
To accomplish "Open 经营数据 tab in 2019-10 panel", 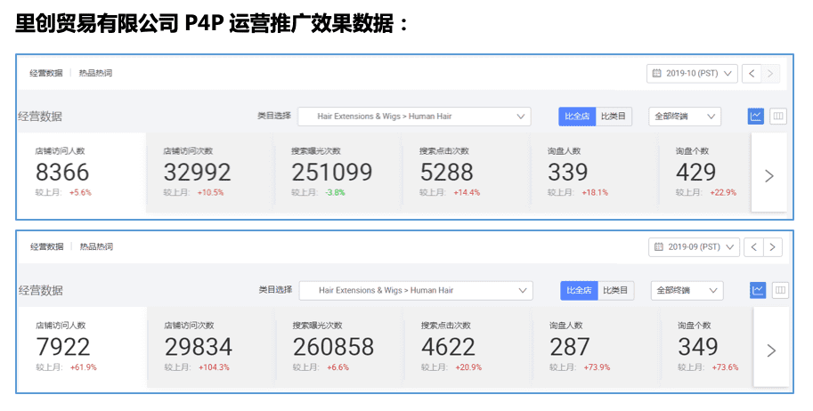I will pyautogui.click(x=46, y=74).
